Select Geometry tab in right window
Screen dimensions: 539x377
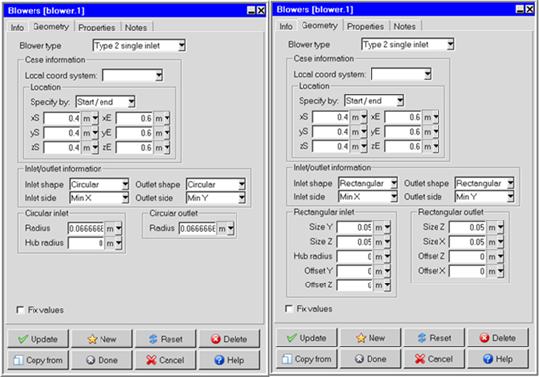(319, 25)
